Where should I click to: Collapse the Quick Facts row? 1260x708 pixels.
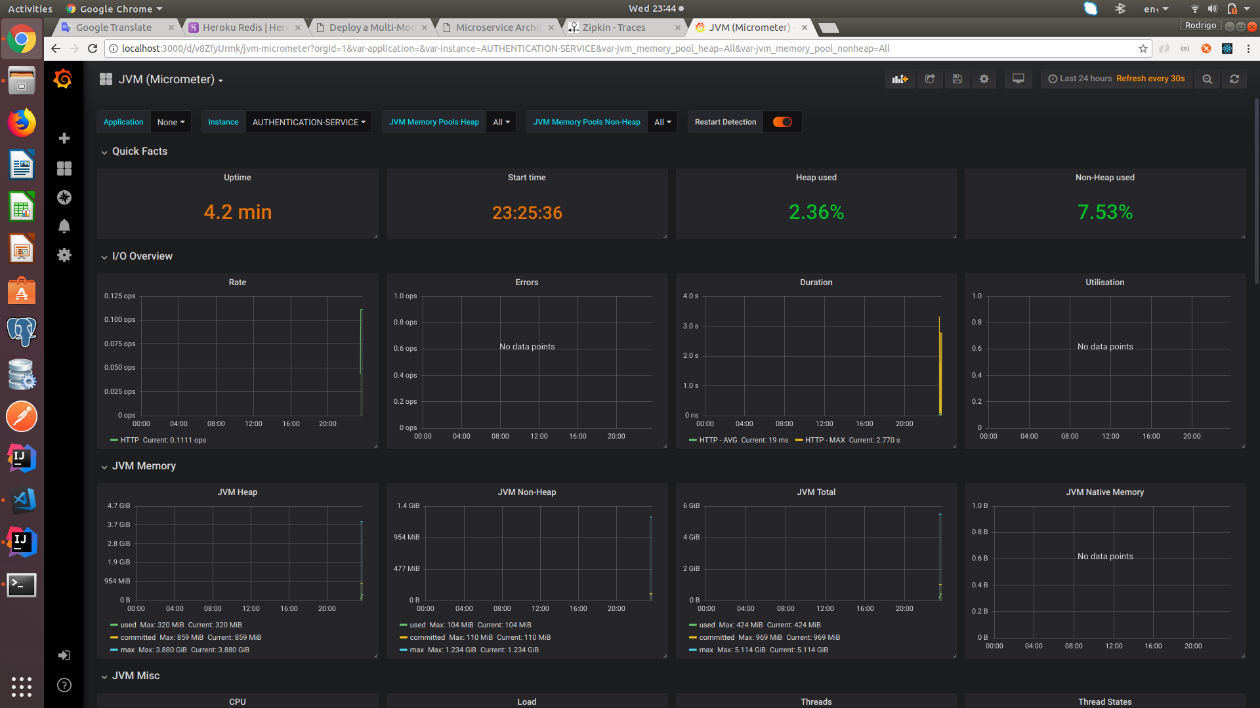(139, 151)
